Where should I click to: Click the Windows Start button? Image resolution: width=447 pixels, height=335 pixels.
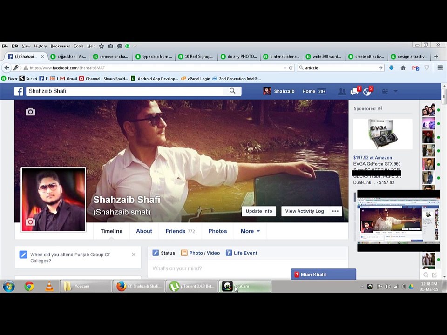tap(9, 286)
